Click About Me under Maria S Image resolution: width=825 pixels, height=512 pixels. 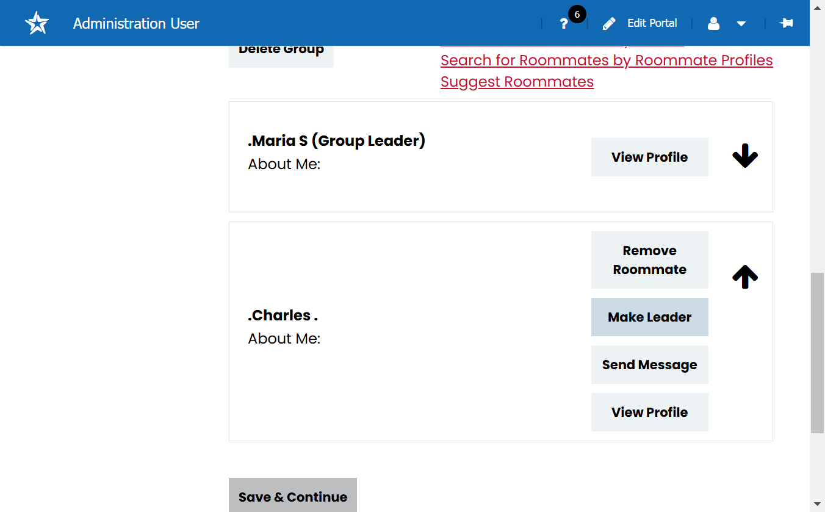[x=284, y=164]
